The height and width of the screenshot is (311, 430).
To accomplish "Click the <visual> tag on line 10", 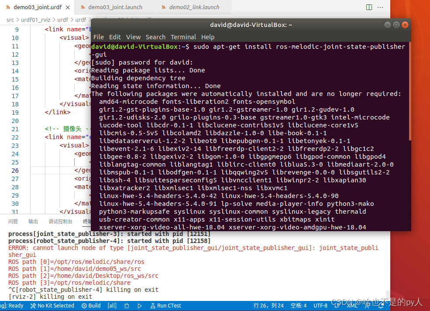I will 74,37.
